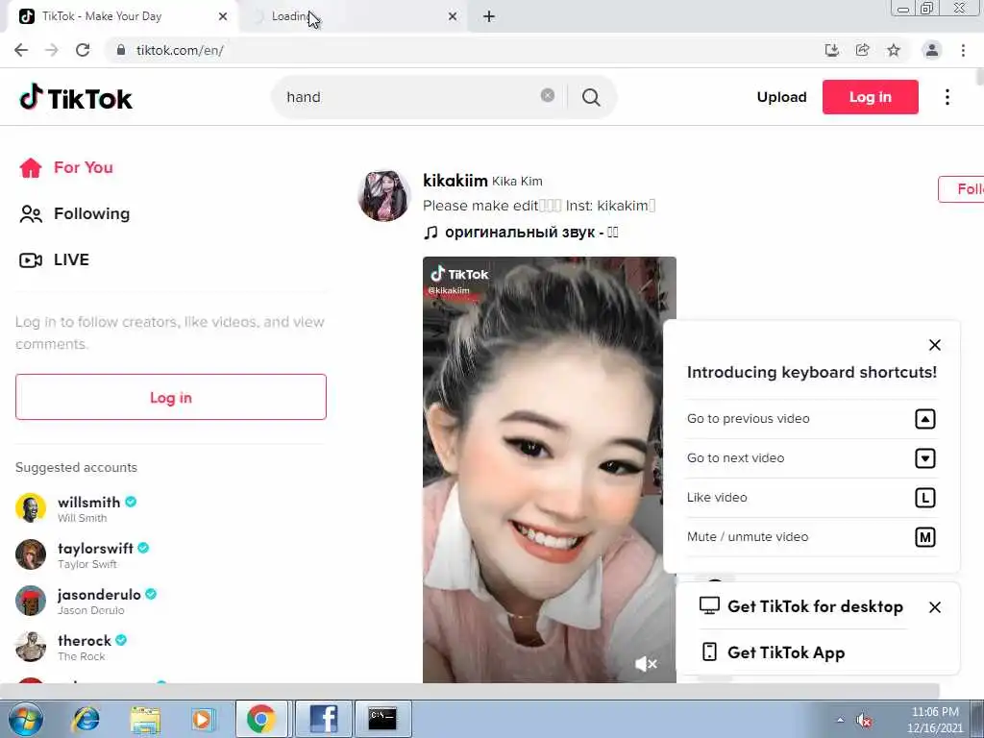
Task: Launch Internet Explorer from the taskbar
Action: pyautogui.click(x=86, y=719)
